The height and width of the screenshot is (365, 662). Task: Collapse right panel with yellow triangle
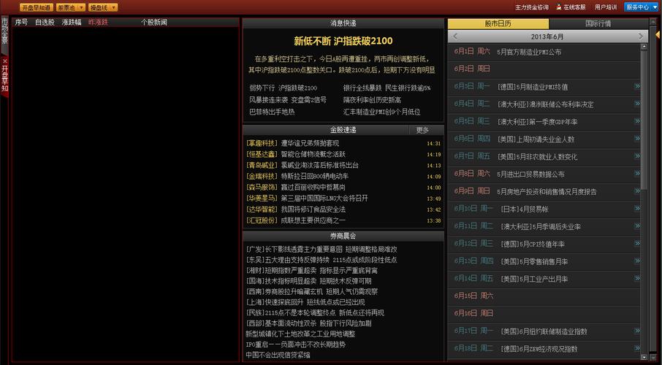coord(658,34)
